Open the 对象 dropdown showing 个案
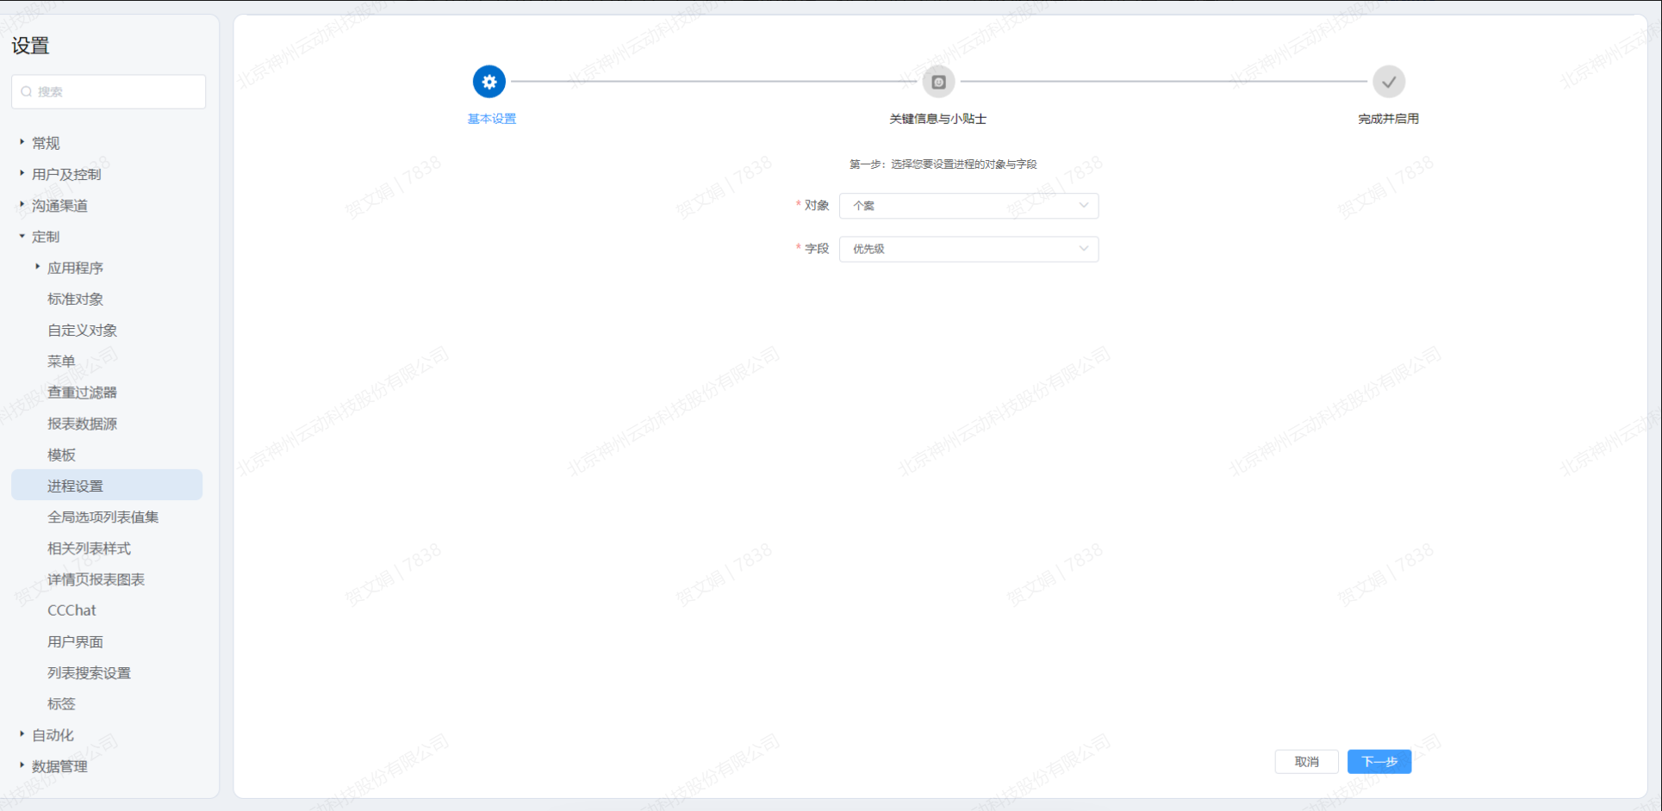This screenshot has height=811, width=1662. 968,206
